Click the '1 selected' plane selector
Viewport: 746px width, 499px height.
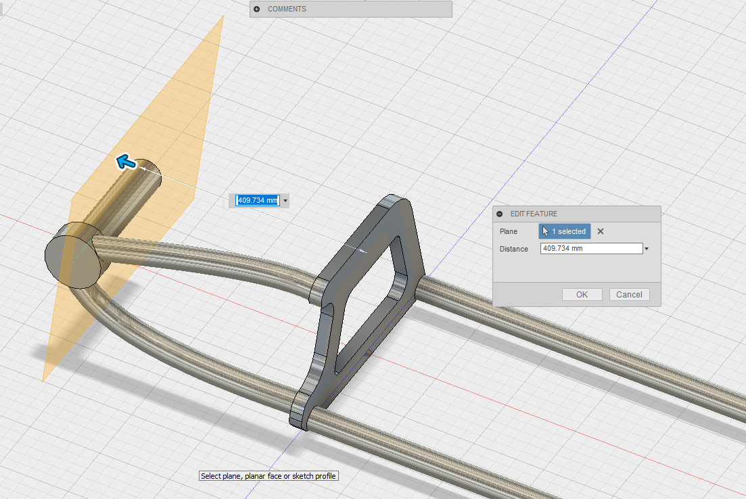(565, 231)
